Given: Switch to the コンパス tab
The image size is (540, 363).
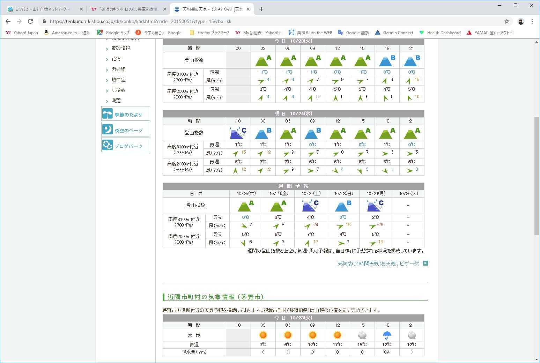Looking at the screenshot, I should point(43,9).
